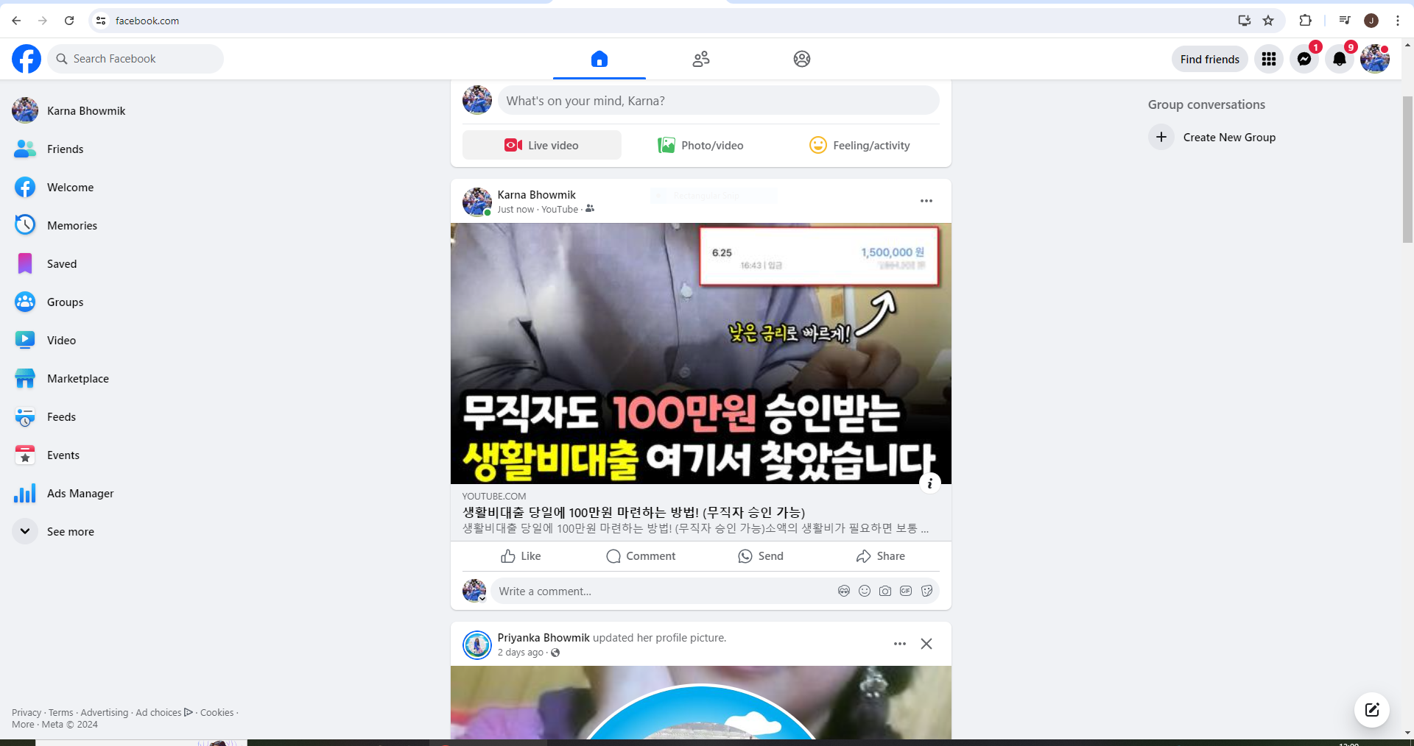Open comment identity switcher avatar

474,591
